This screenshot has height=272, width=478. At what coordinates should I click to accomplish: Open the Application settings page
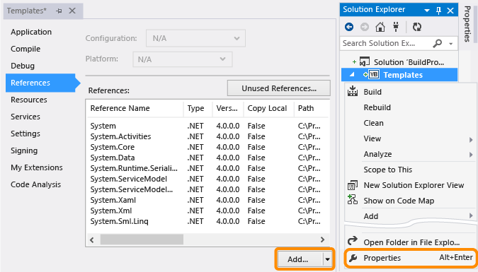31,32
